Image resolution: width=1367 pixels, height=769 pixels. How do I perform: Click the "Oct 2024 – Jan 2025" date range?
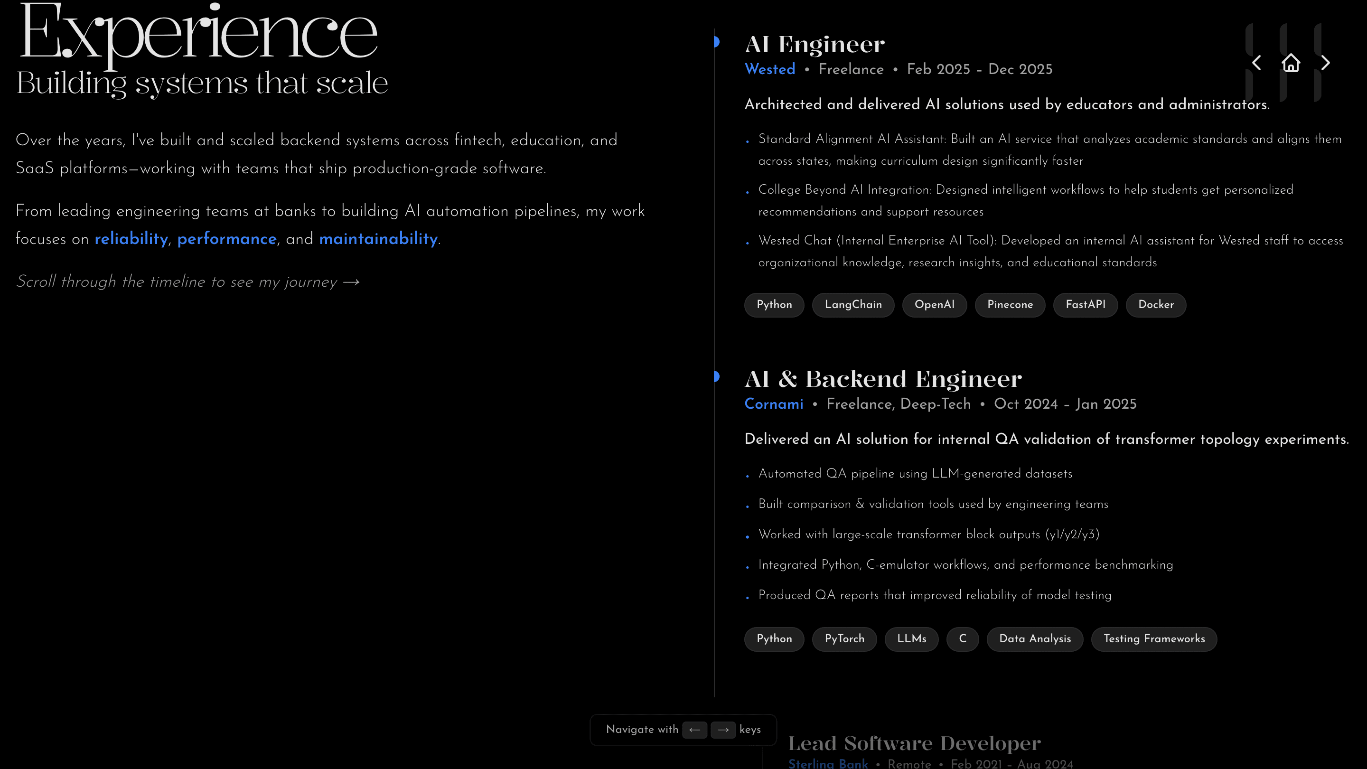tap(1065, 404)
